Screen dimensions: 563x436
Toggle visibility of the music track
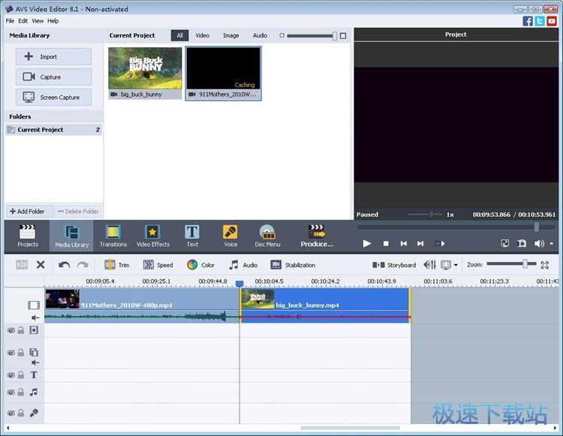11,392
